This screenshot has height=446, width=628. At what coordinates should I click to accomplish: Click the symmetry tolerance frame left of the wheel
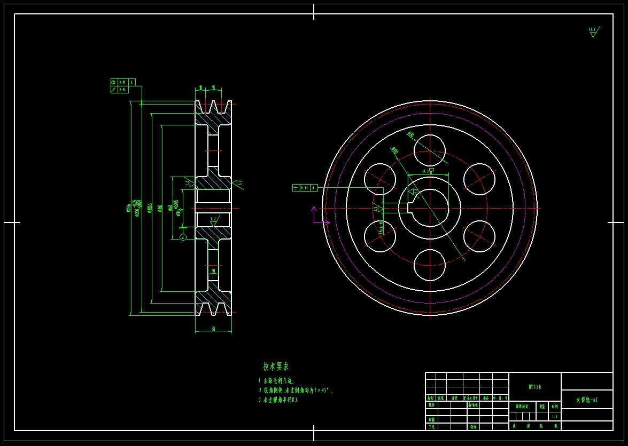[x=305, y=188]
